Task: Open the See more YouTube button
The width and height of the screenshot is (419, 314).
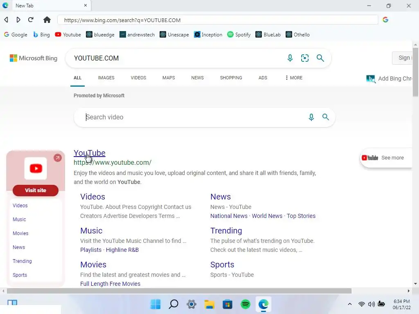Action: pos(385,158)
